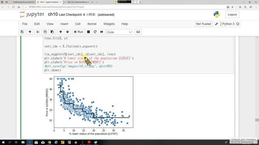
Task: Go to browser home page icon
Action: [x=19, y=7]
